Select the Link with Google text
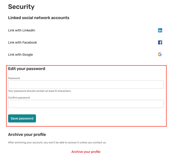The image size is (170, 157). coord(20,55)
